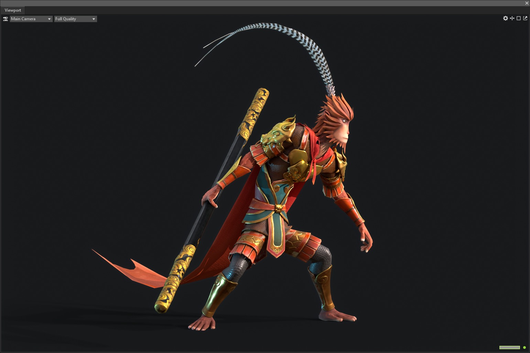Click the split viewport icon
The width and height of the screenshot is (530, 353).
tap(512, 18)
